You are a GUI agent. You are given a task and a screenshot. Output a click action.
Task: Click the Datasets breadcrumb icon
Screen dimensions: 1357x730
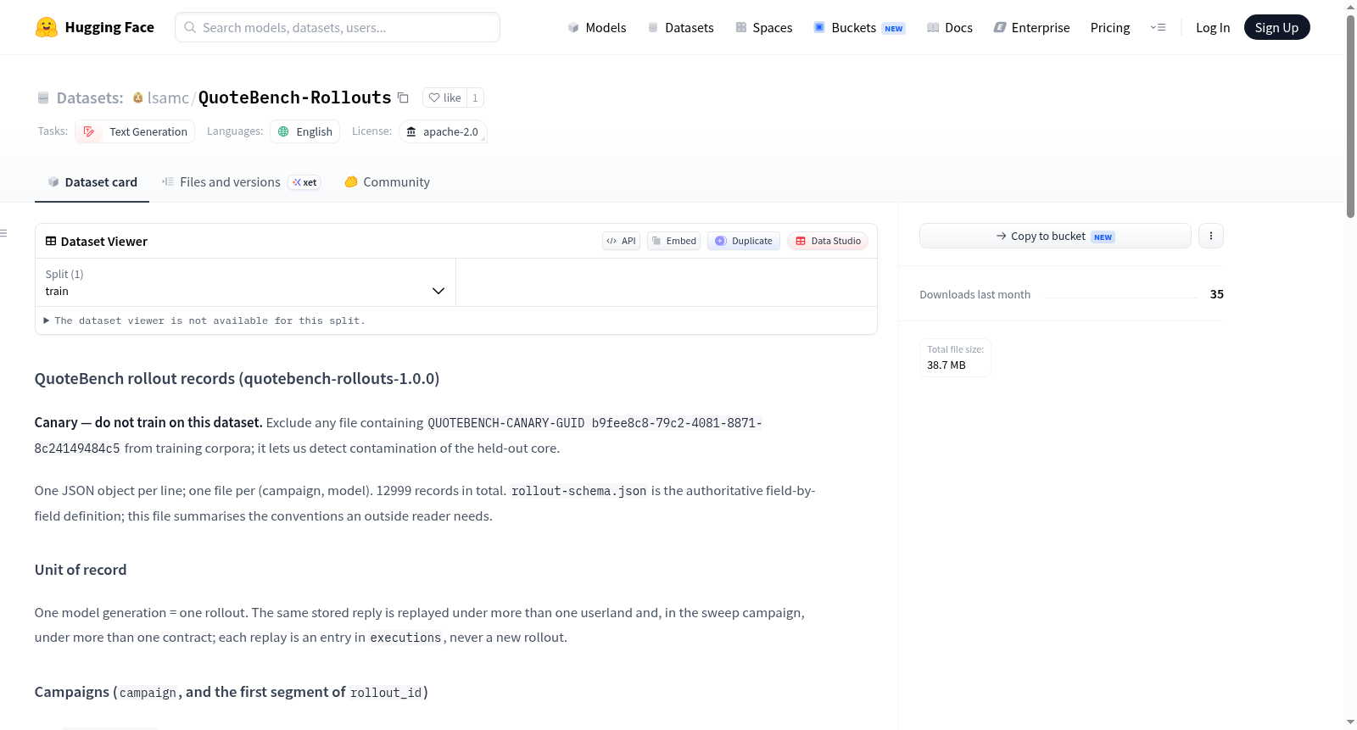pyautogui.click(x=43, y=98)
